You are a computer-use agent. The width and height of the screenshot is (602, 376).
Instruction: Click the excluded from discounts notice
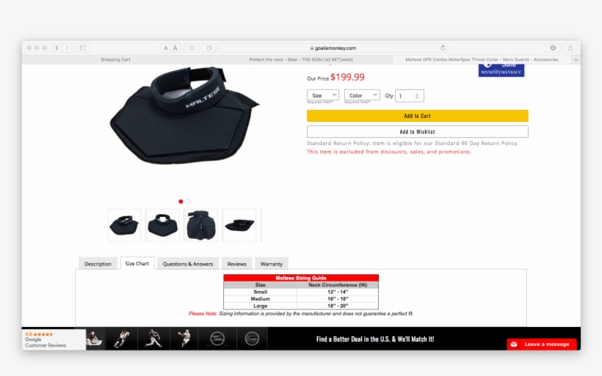389,152
